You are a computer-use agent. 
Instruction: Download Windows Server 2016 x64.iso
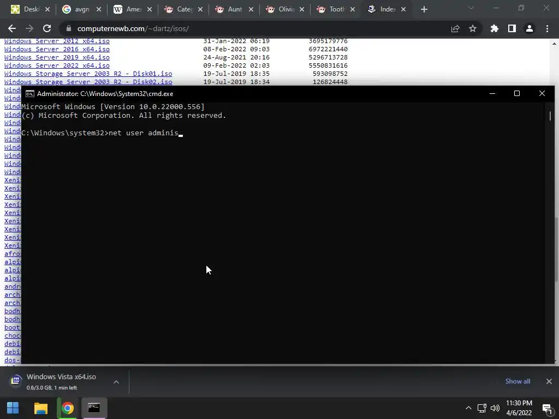pos(57,49)
